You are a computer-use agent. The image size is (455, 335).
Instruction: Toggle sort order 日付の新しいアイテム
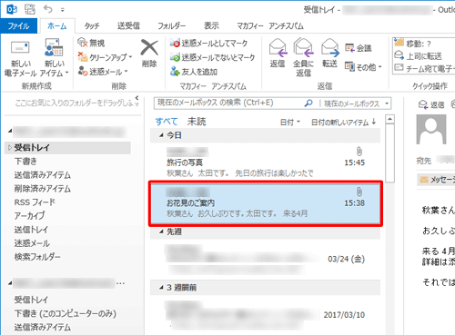pos(344,122)
